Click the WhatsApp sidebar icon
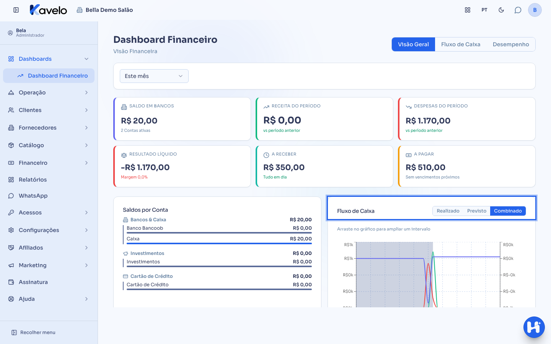Viewport: 551px width, 344px height. point(11,196)
